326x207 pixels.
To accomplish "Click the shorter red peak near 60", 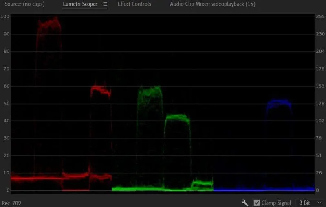I will click(101, 90).
